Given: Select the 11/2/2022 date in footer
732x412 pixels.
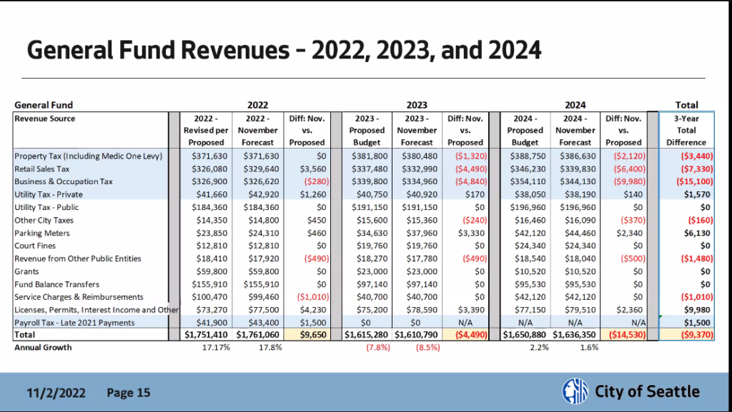Looking at the screenshot, I should [56, 393].
